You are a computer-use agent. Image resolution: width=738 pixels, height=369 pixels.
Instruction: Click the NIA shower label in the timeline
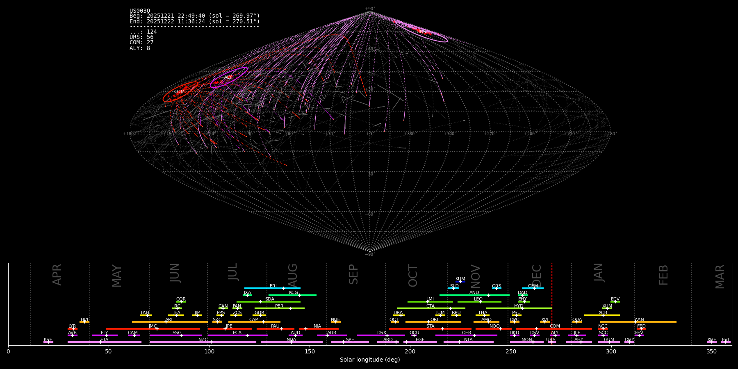tap(317, 326)
